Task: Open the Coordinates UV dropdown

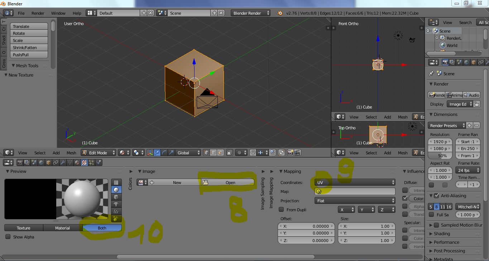Action: pos(355,183)
